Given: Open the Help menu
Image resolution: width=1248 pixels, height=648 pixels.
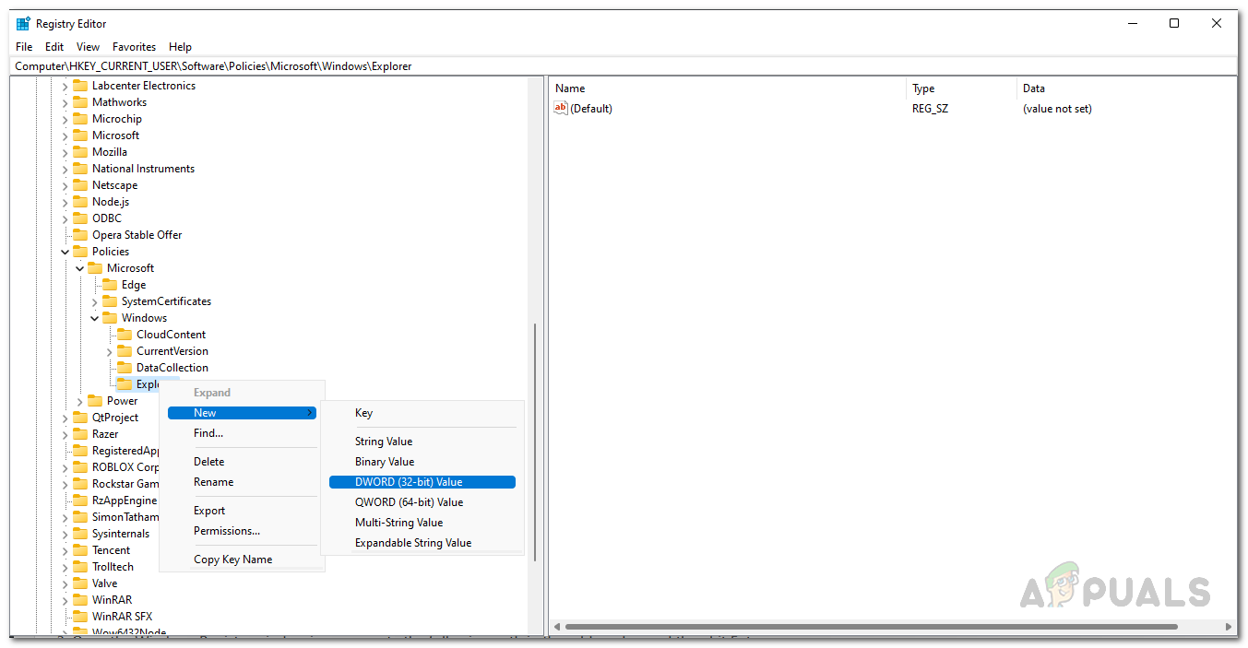Looking at the screenshot, I should click(x=180, y=47).
